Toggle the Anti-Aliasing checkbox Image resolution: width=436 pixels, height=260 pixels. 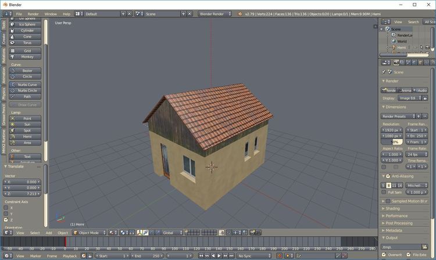388,176
